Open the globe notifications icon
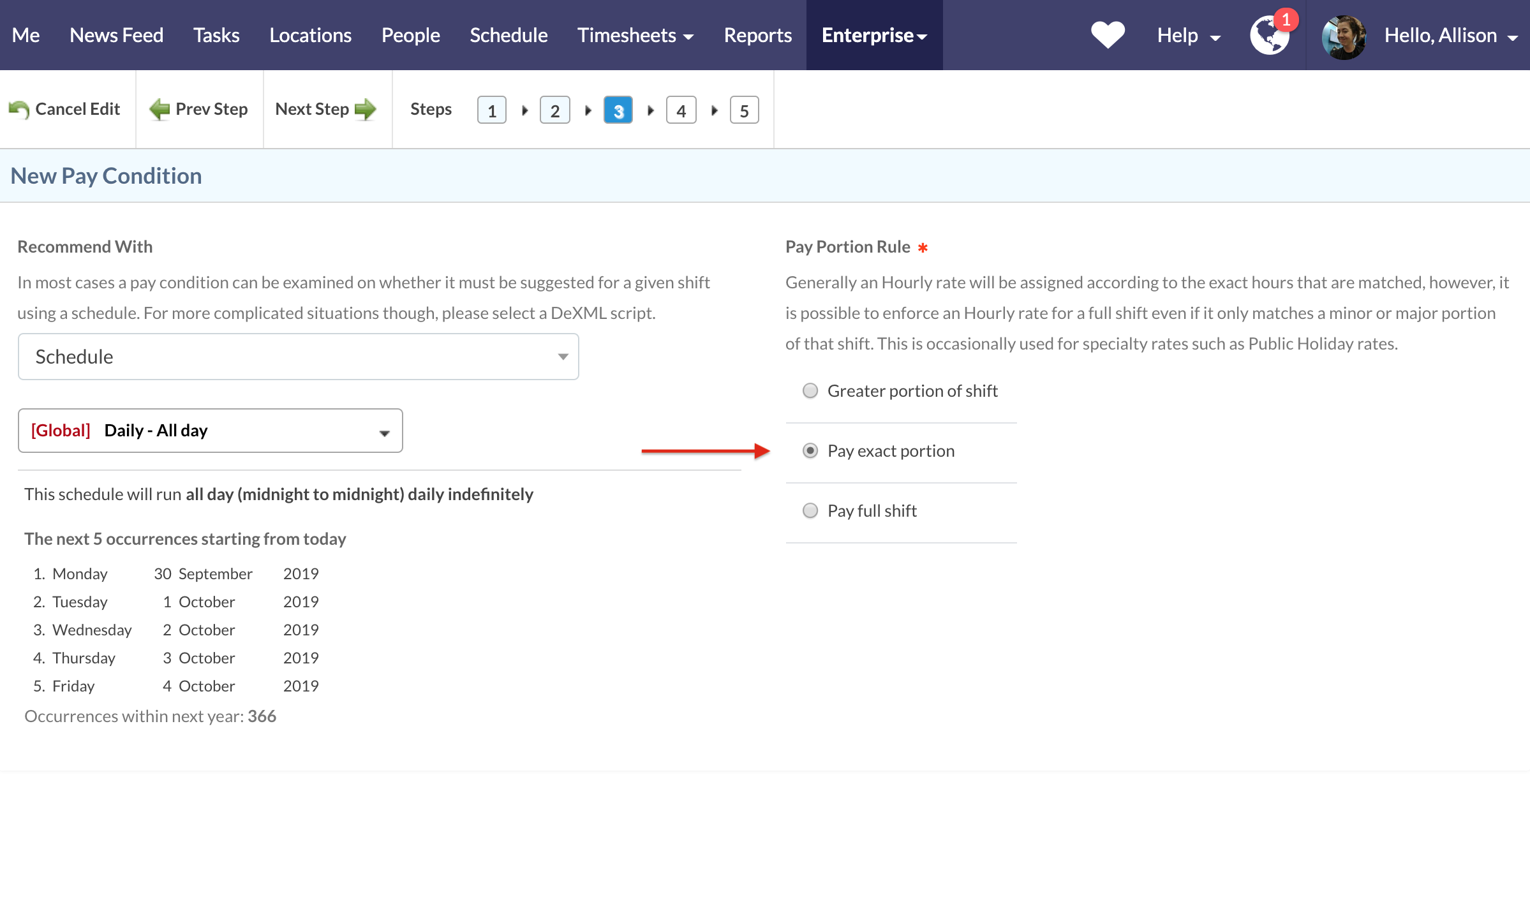 click(1269, 36)
